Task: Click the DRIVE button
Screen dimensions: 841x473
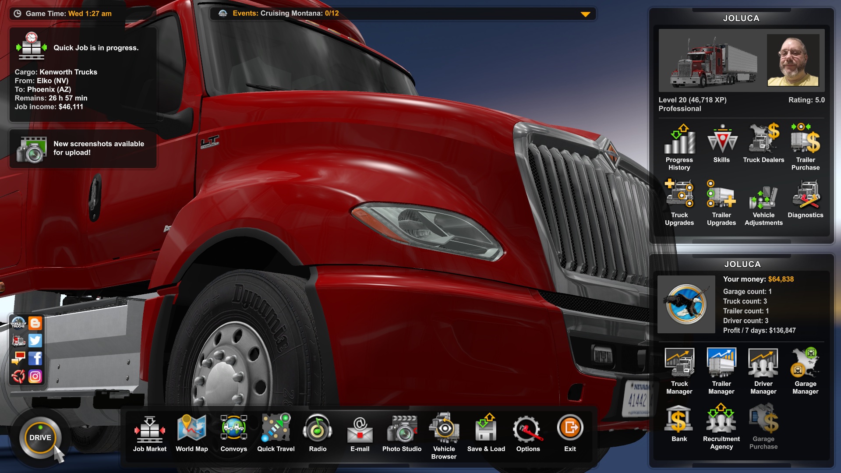Action: click(x=40, y=438)
